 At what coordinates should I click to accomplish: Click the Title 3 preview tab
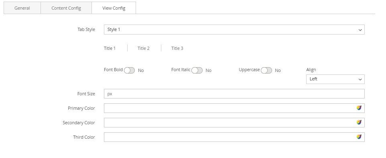click(x=177, y=48)
